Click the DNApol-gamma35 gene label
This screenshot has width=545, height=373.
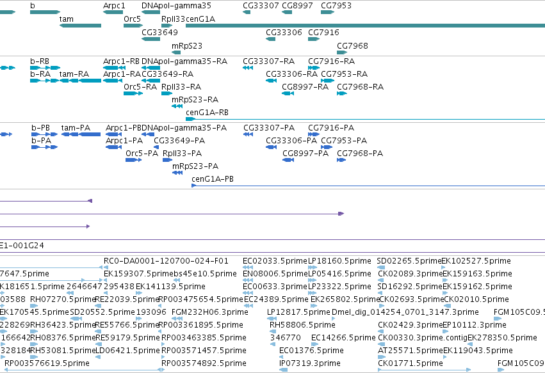176,6
